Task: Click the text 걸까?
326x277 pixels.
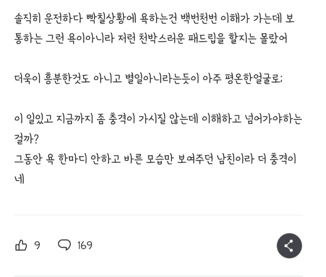Action: 26,139
